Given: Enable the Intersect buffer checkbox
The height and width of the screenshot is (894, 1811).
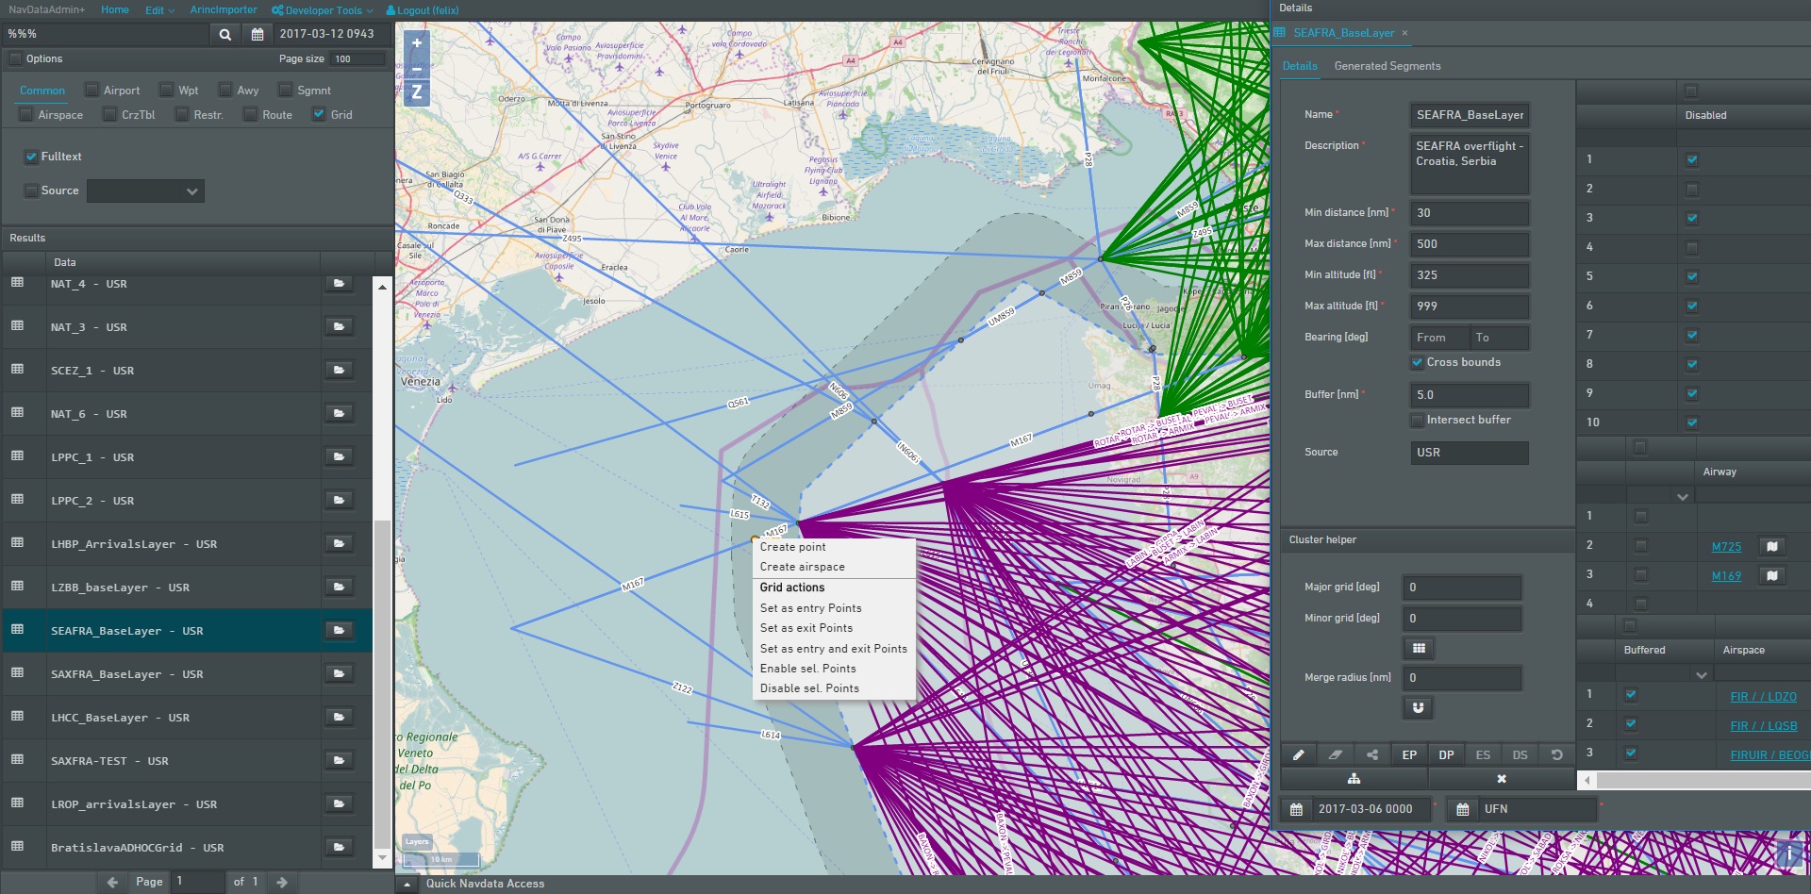Looking at the screenshot, I should (x=1417, y=420).
